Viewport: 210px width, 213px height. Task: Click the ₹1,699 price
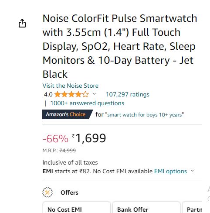click(89, 138)
